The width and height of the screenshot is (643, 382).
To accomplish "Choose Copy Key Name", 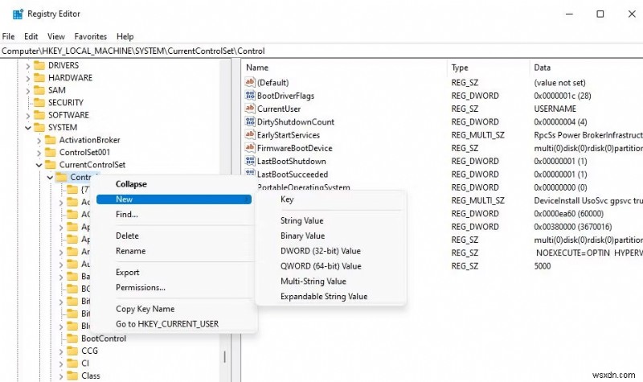I will pyautogui.click(x=174, y=309).
